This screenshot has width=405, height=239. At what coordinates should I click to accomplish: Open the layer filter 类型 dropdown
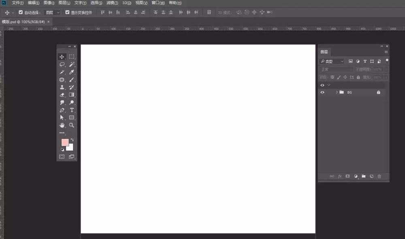pyautogui.click(x=332, y=61)
